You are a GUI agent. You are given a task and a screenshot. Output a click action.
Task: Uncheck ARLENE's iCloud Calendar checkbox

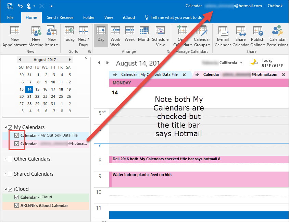click(16, 206)
